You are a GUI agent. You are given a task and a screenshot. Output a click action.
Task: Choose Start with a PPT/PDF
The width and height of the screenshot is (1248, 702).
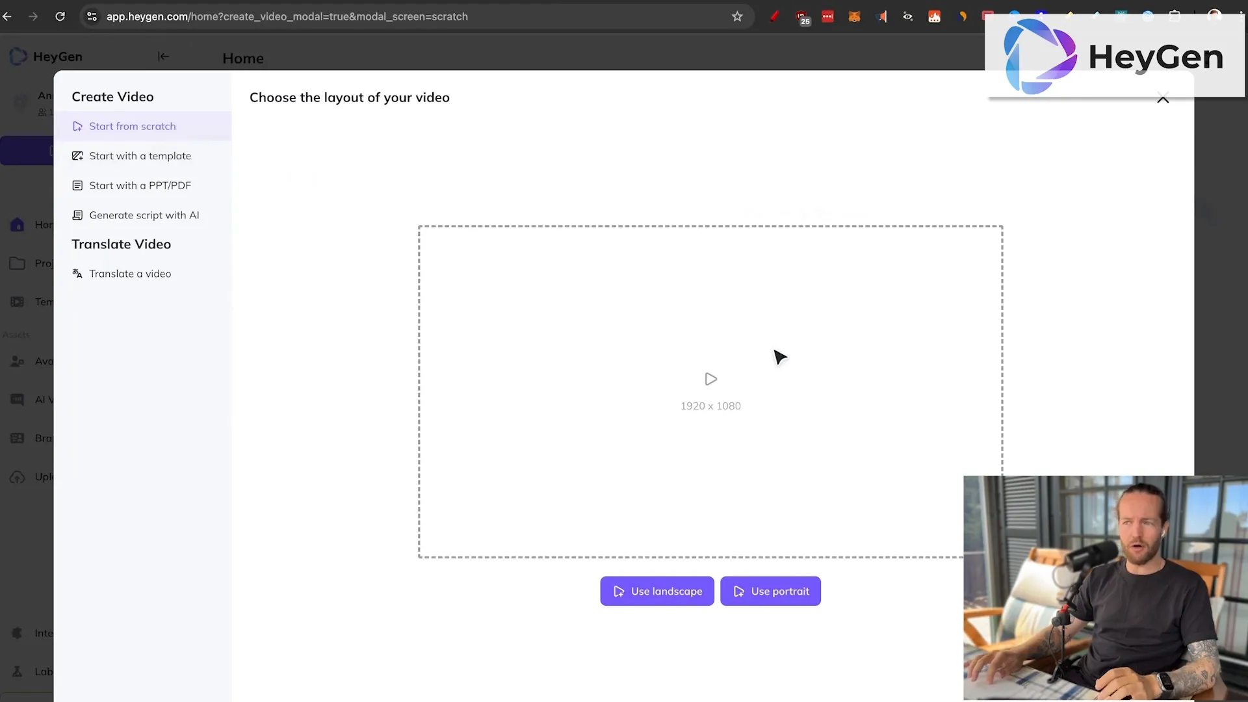(x=142, y=185)
